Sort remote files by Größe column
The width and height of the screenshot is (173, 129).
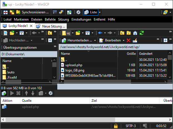point(131,53)
